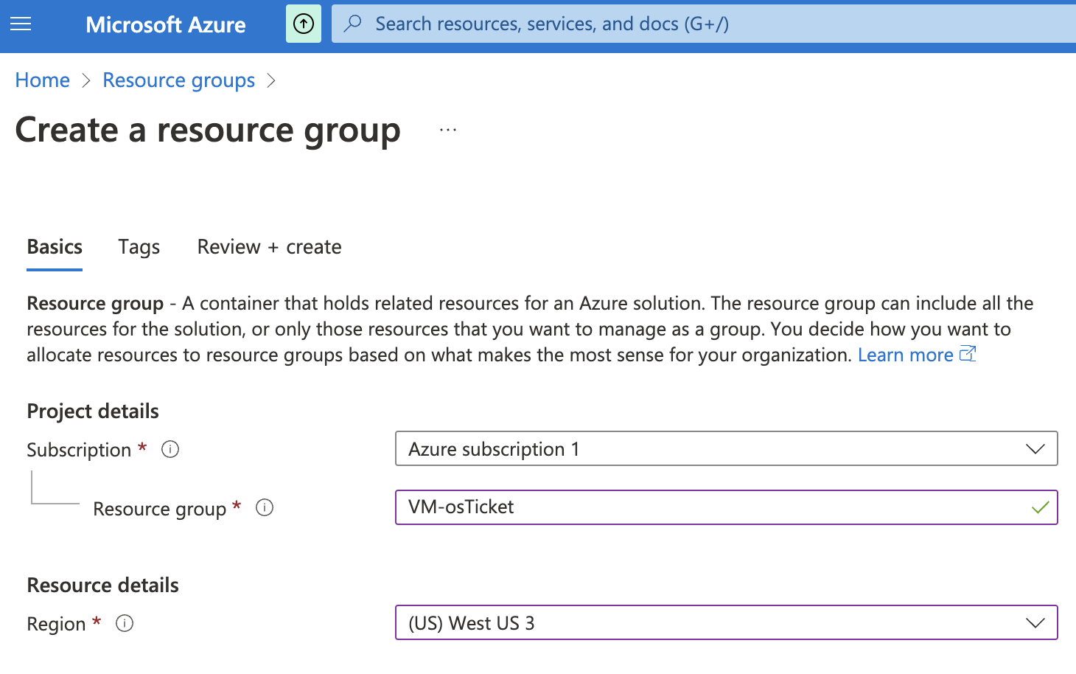This screenshot has width=1076, height=674.
Task: Open the Resource groups breadcrumb link
Action: pos(178,80)
